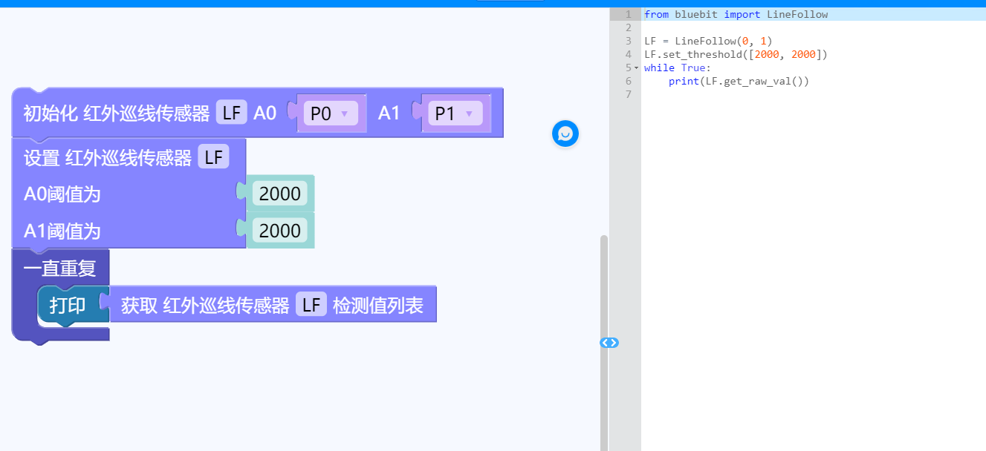Select the 打印 print block
This screenshot has height=451, width=986.
68,305
